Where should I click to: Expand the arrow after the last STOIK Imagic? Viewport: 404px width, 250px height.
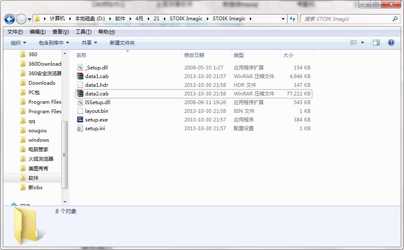(250, 19)
